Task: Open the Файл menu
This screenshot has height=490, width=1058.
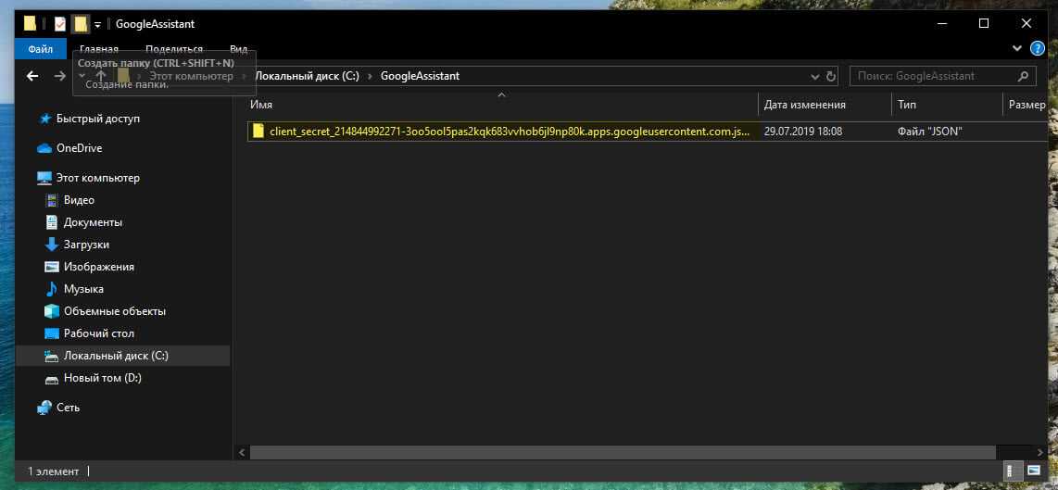Action: point(41,49)
